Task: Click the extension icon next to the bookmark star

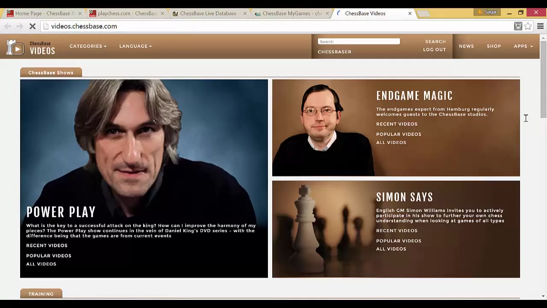Action: (x=518, y=26)
